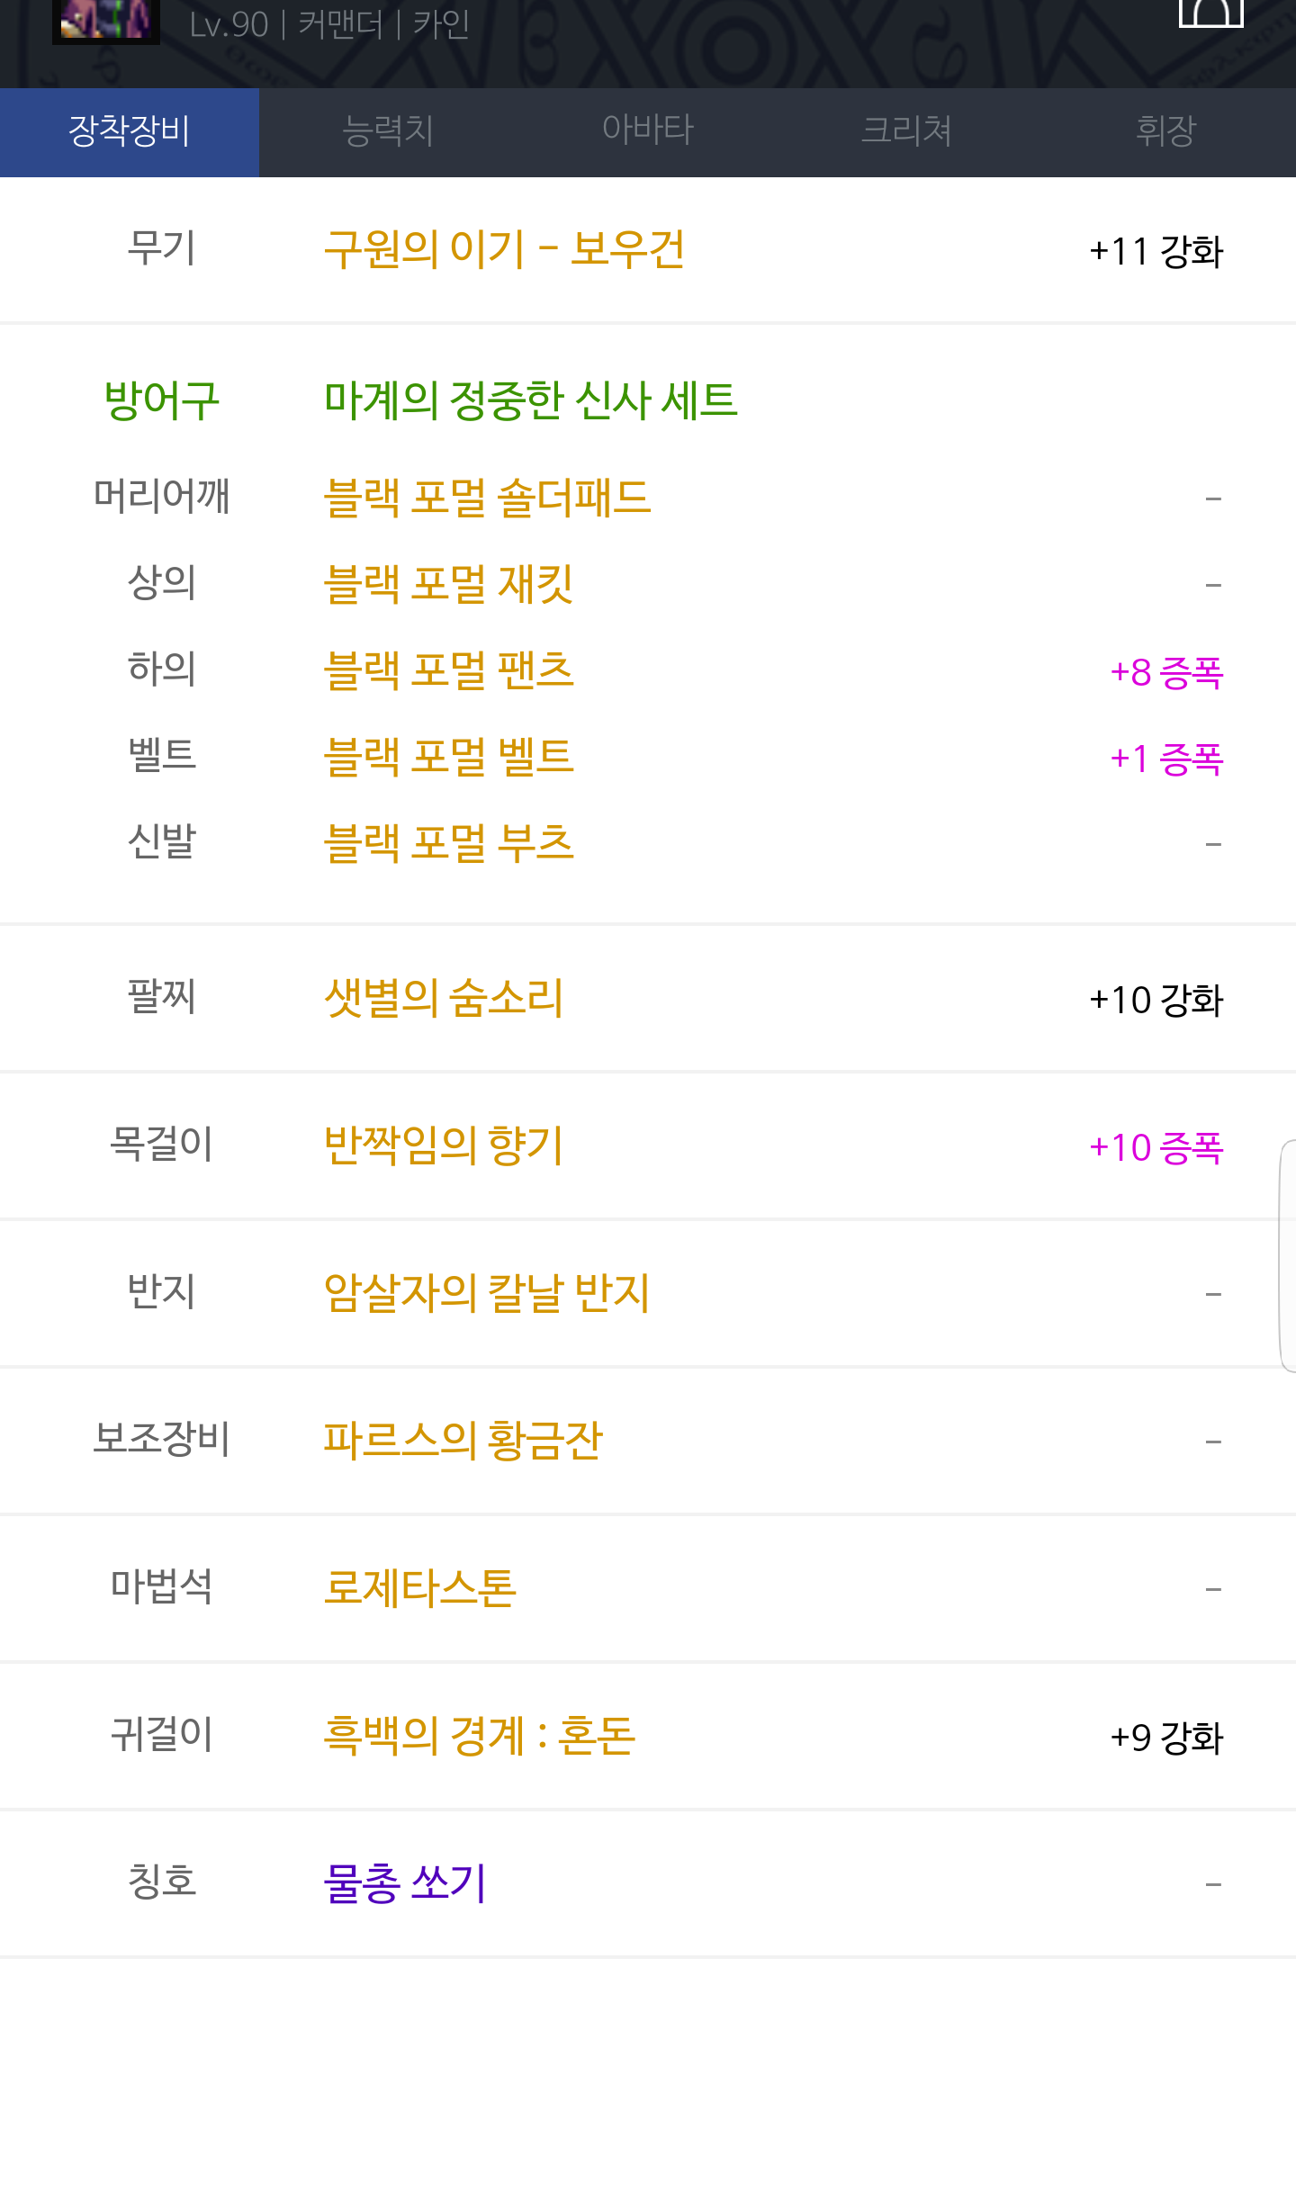Screen dimensions: 1296x2201
Task: View necklace 반짝임의 향기
Action: pyautogui.click(x=444, y=1145)
